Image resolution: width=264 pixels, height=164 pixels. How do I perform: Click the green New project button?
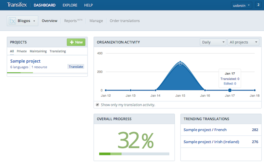[x=76, y=42]
